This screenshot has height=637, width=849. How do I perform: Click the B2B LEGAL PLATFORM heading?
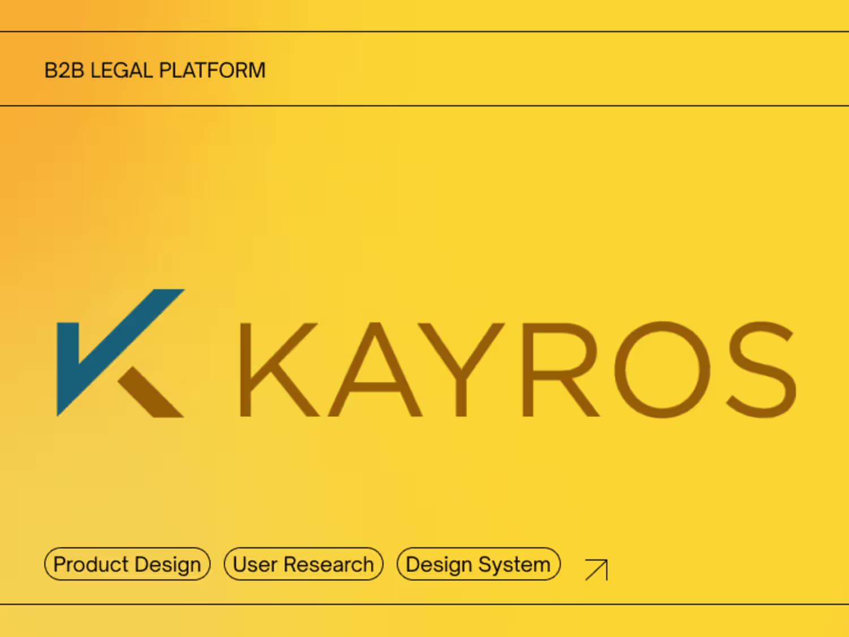155,70
